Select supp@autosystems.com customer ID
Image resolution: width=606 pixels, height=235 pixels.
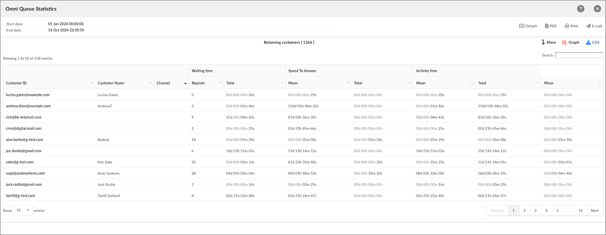[25, 173]
